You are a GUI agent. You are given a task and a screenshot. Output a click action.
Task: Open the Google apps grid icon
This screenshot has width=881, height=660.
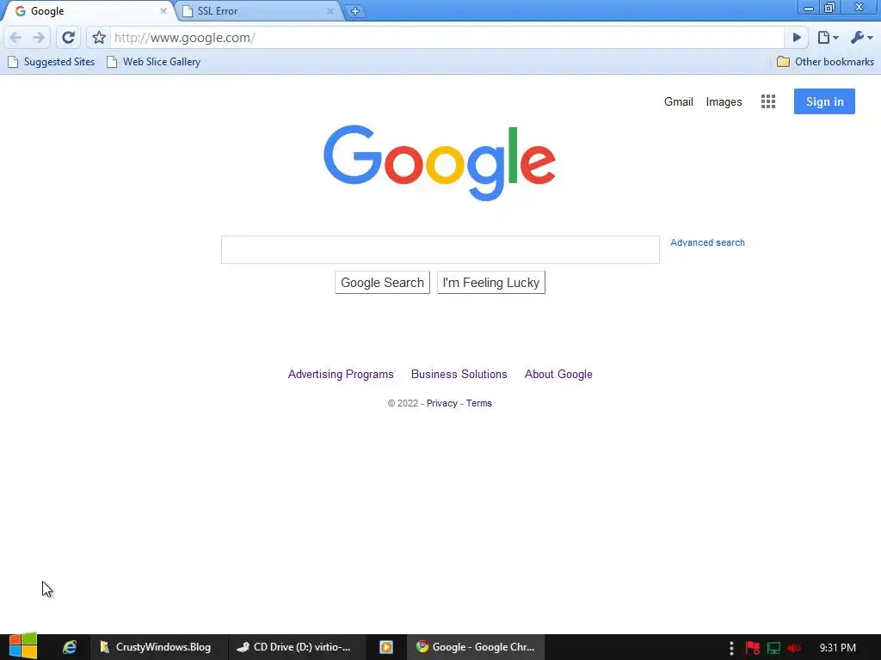[768, 101]
